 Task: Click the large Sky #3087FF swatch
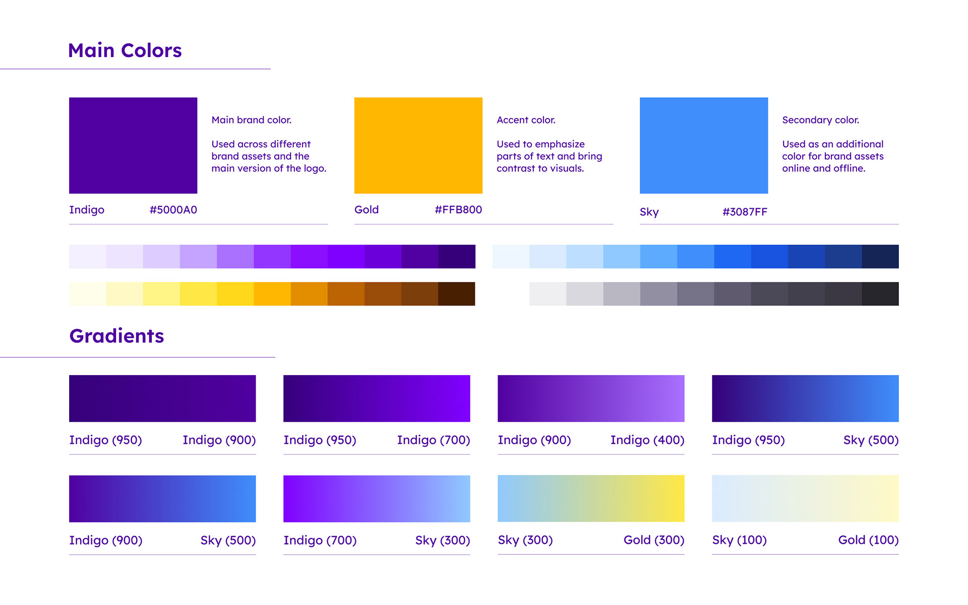point(703,145)
